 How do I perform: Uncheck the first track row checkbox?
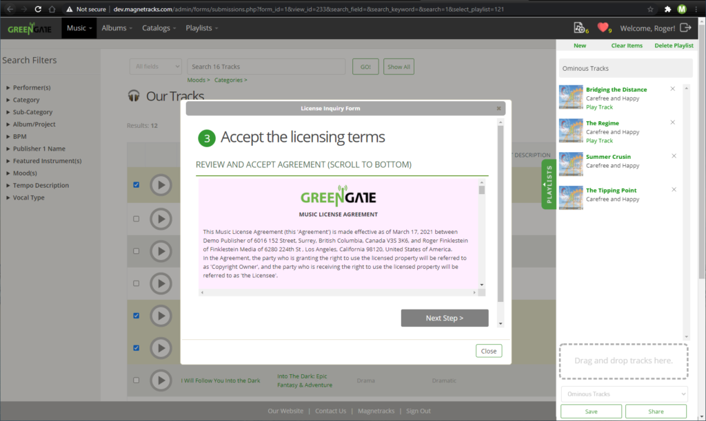point(136,184)
